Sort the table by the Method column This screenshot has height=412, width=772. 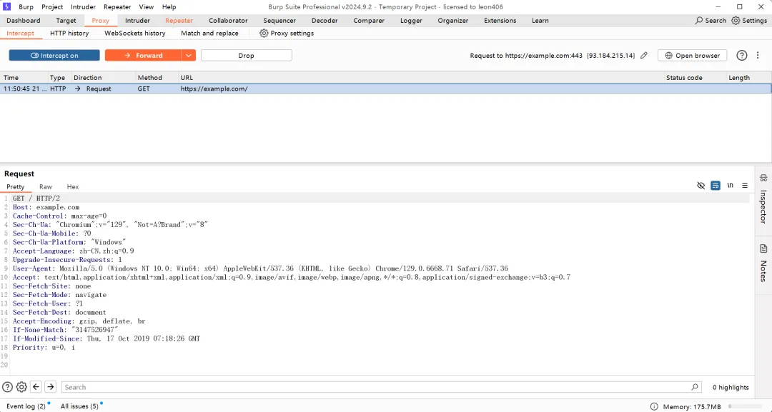click(156, 78)
